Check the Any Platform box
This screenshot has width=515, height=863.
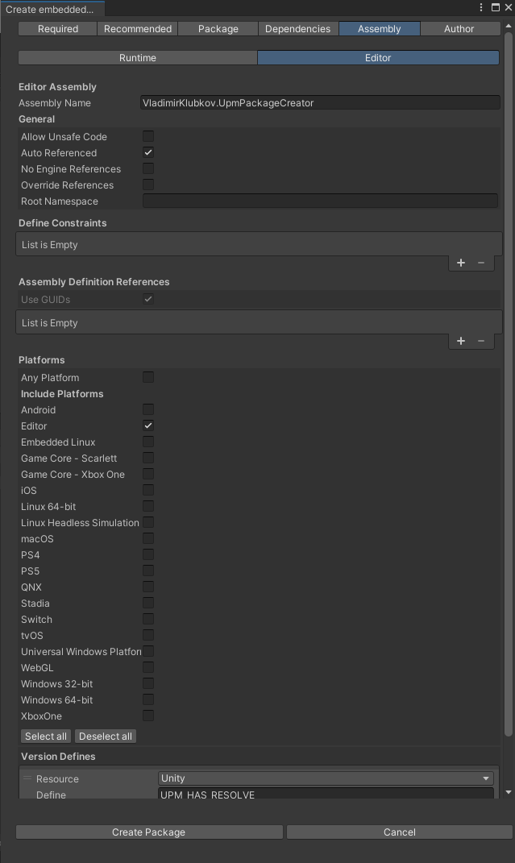pyautogui.click(x=147, y=377)
